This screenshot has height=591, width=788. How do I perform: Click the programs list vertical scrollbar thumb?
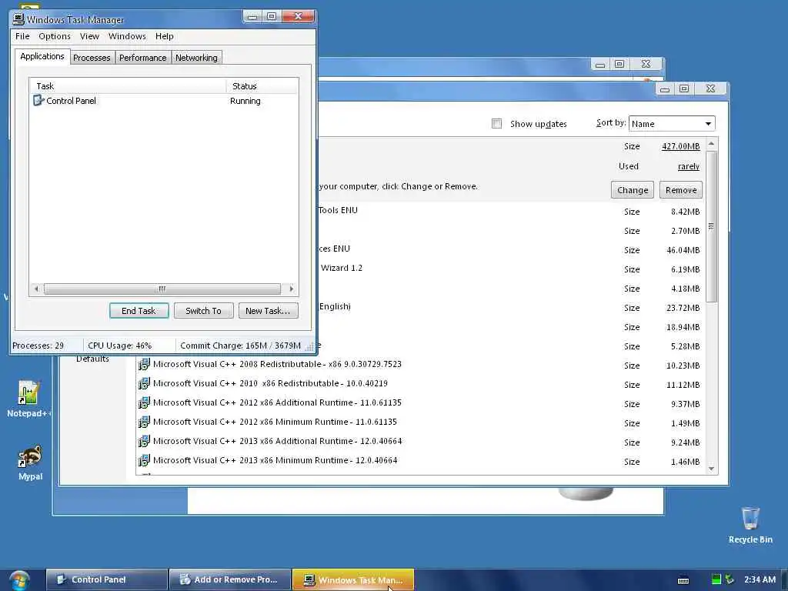pos(711,226)
